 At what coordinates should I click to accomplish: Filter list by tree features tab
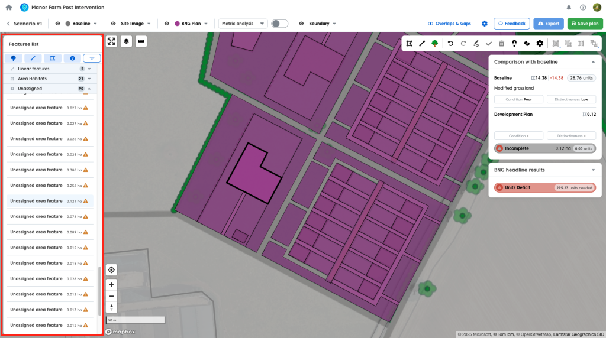(x=13, y=58)
